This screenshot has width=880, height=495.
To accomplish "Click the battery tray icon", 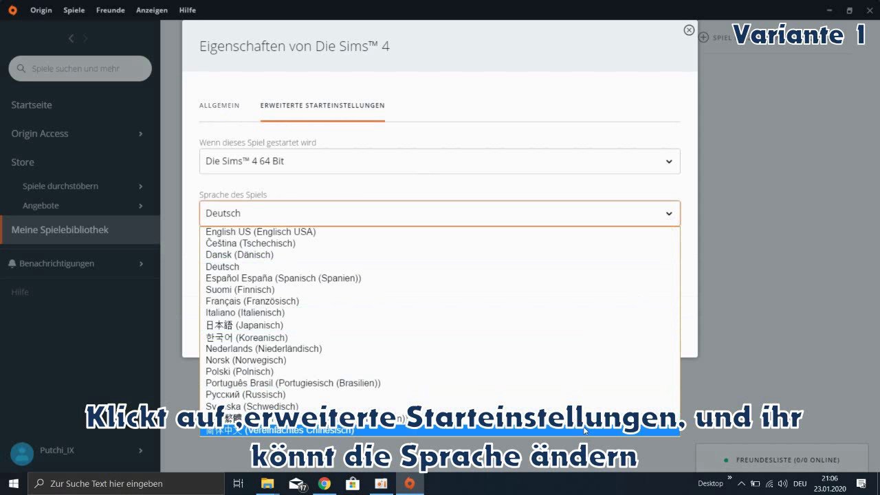I will tap(755, 483).
